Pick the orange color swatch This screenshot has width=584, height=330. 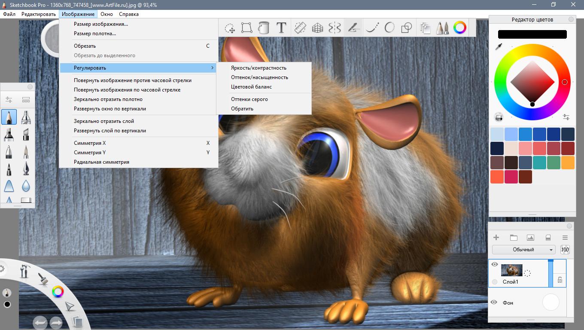[x=567, y=162]
